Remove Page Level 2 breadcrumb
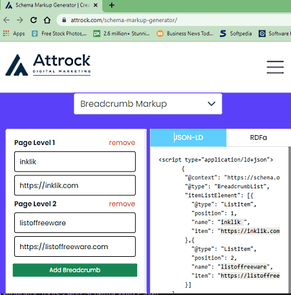Screen dimensions: 291x295 pyautogui.click(x=122, y=204)
